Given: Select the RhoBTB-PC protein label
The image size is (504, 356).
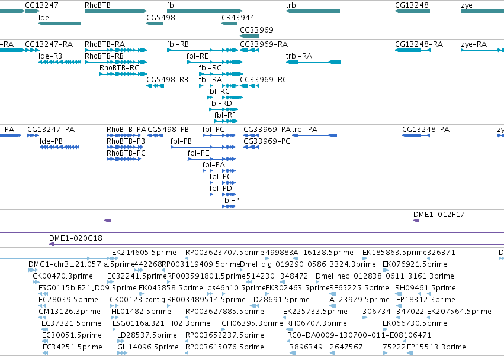Looking at the screenshot, I should (126, 153).
